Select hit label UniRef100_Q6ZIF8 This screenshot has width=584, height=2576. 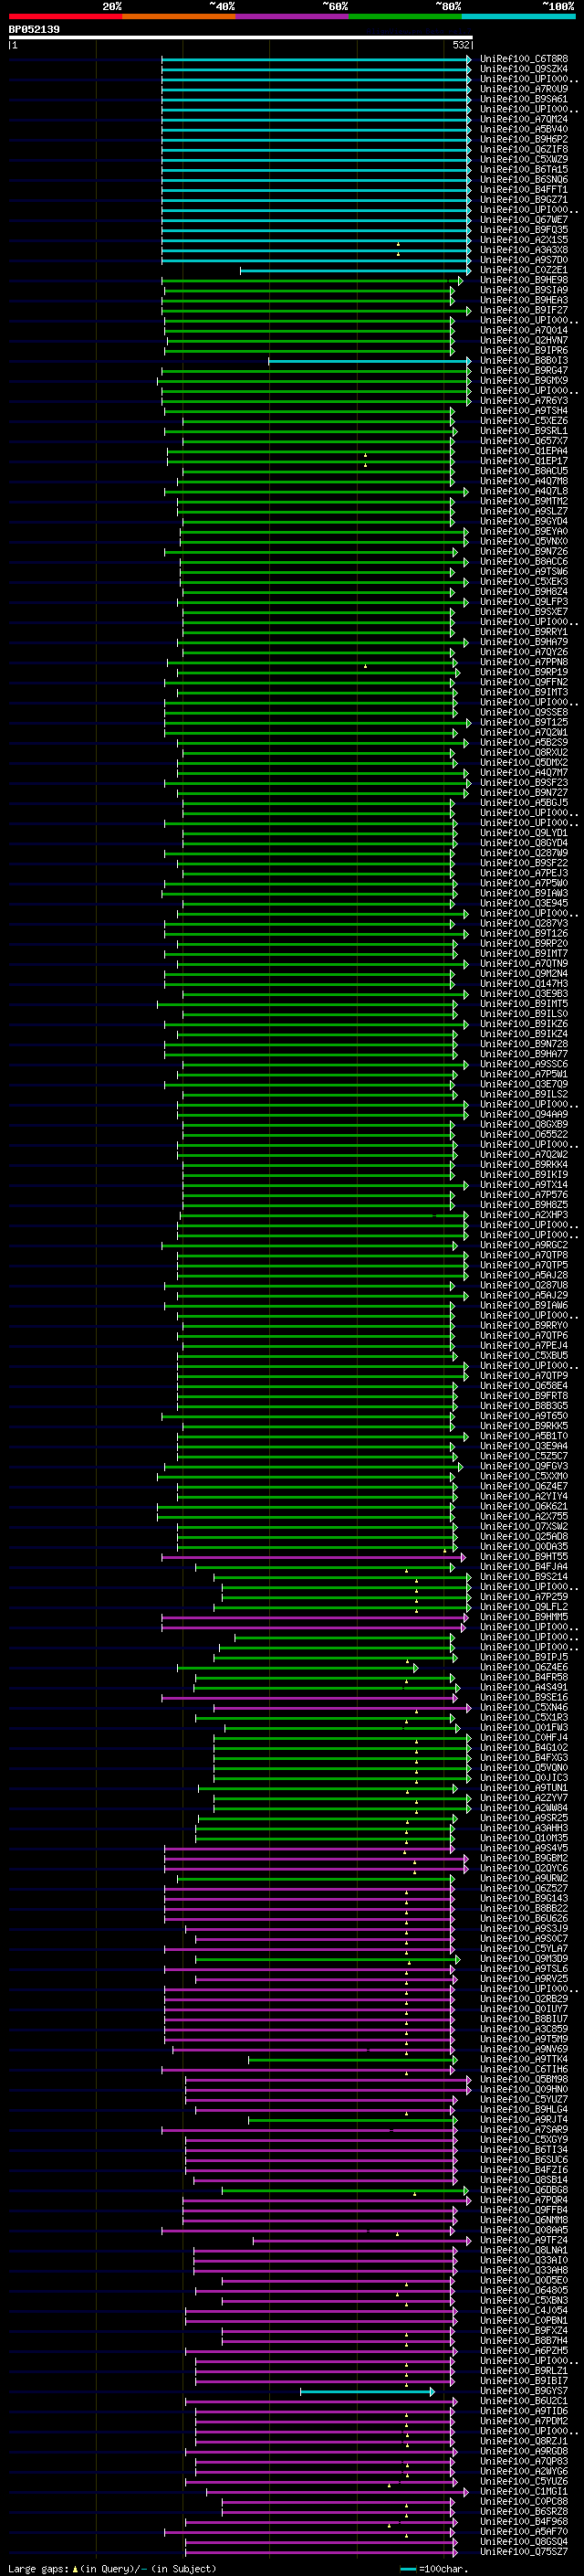[524, 149]
